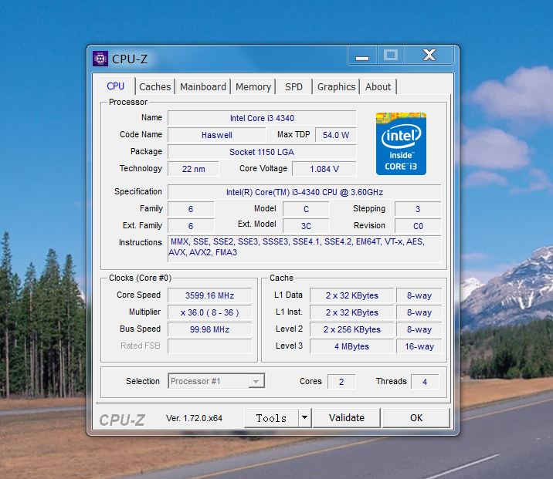
Task: Expand the Processor #1 selection dropdown
Action: [256, 381]
